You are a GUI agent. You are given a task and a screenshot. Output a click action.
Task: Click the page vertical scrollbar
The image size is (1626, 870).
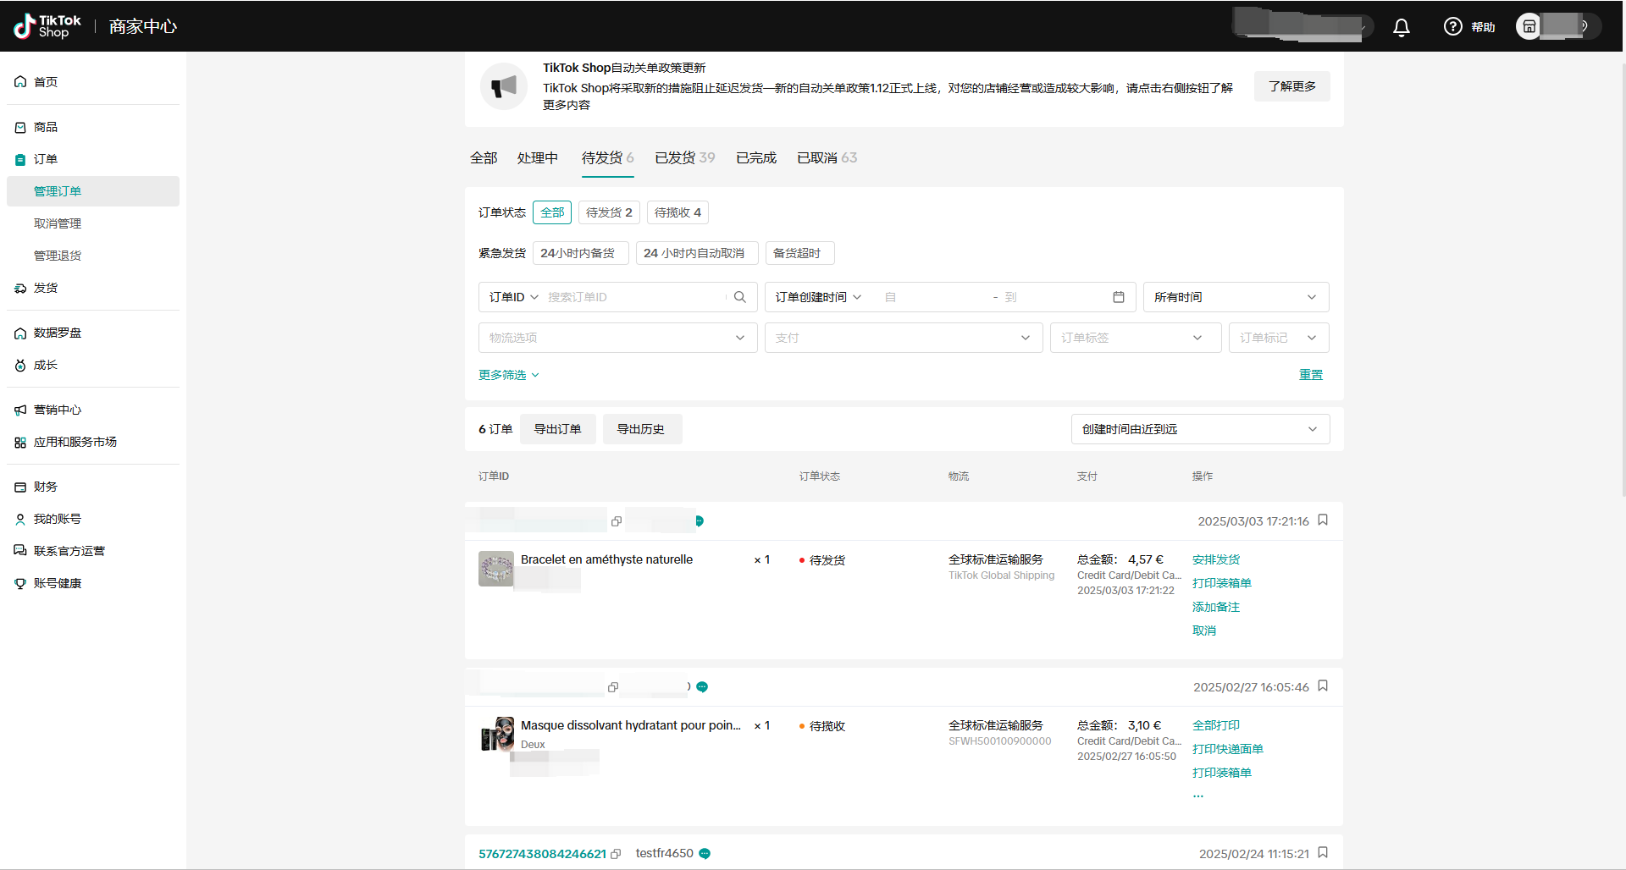(1622, 279)
